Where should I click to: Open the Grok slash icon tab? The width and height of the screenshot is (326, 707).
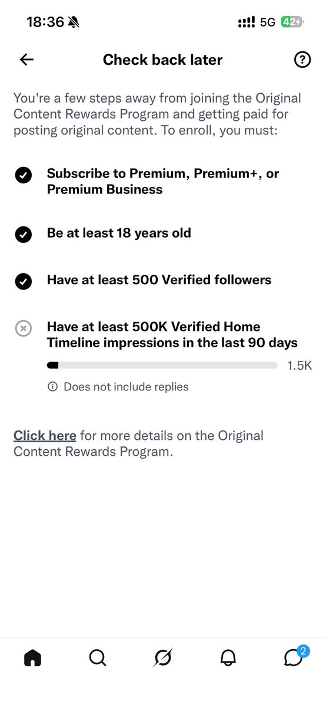point(162,658)
